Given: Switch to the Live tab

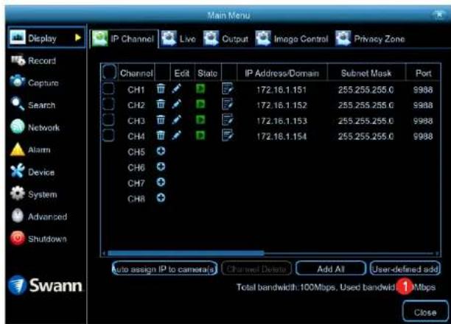Looking at the screenshot, I should 178,39.
